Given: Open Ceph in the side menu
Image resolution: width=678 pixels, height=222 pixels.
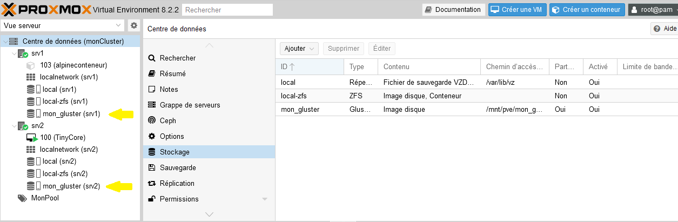Looking at the screenshot, I should [167, 120].
